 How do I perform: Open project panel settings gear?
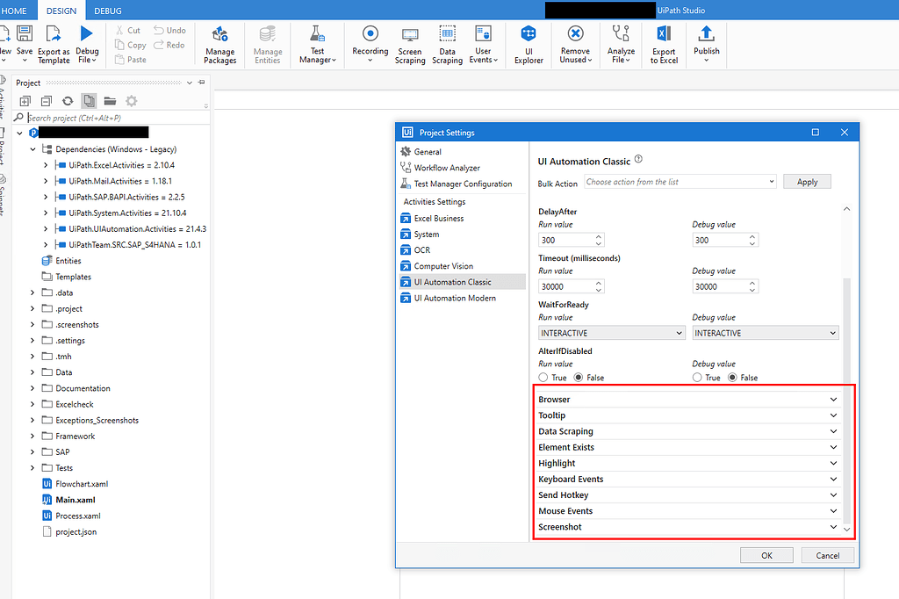pos(130,100)
